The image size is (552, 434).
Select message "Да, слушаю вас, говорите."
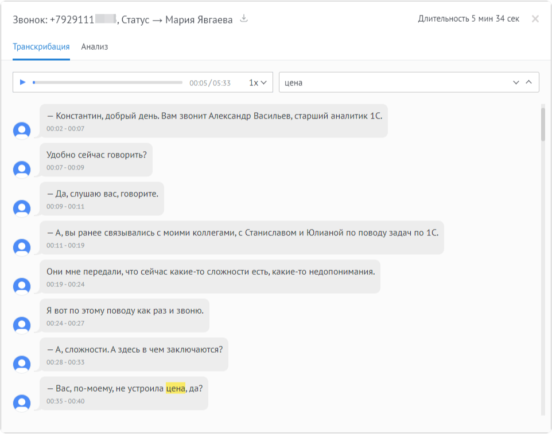click(x=102, y=199)
